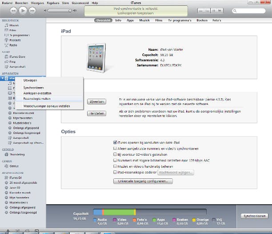Screen dimensions: 272x234
Task: Open the Bewerken menu
Action: pos(21,3)
